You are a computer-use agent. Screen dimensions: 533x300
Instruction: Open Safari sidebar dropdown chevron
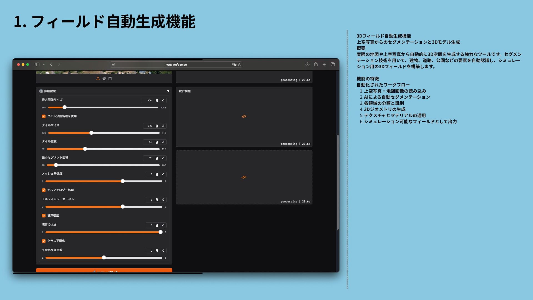[44, 64]
